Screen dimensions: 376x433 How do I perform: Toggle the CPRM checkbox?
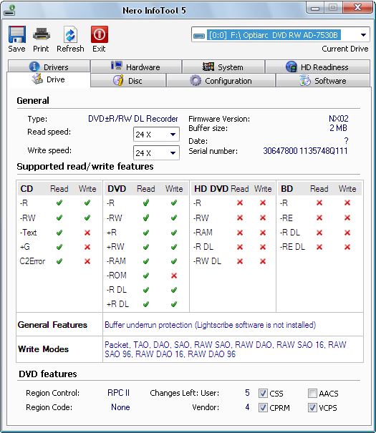coord(263,408)
